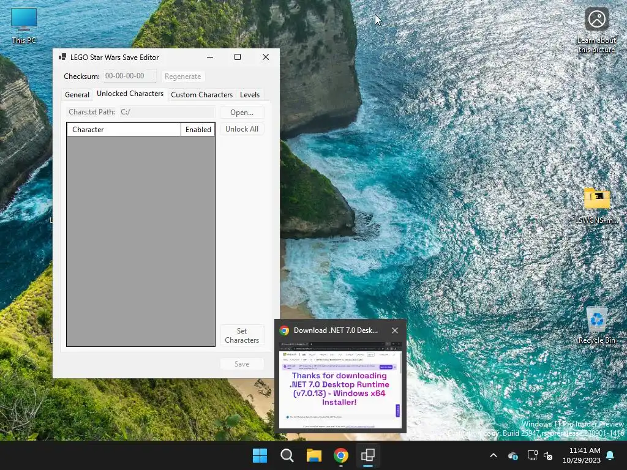Image resolution: width=627 pixels, height=470 pixels.
Task: Open the clock showing 11:41 AM
Action: pos(582,455)
